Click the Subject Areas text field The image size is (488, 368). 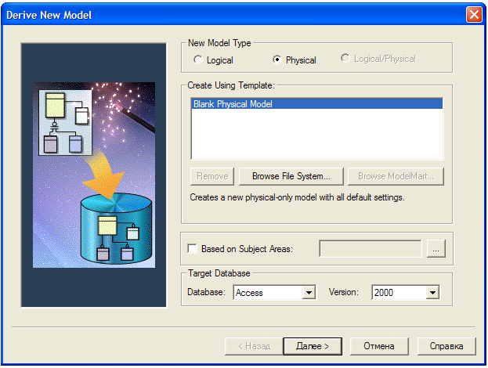371,248
